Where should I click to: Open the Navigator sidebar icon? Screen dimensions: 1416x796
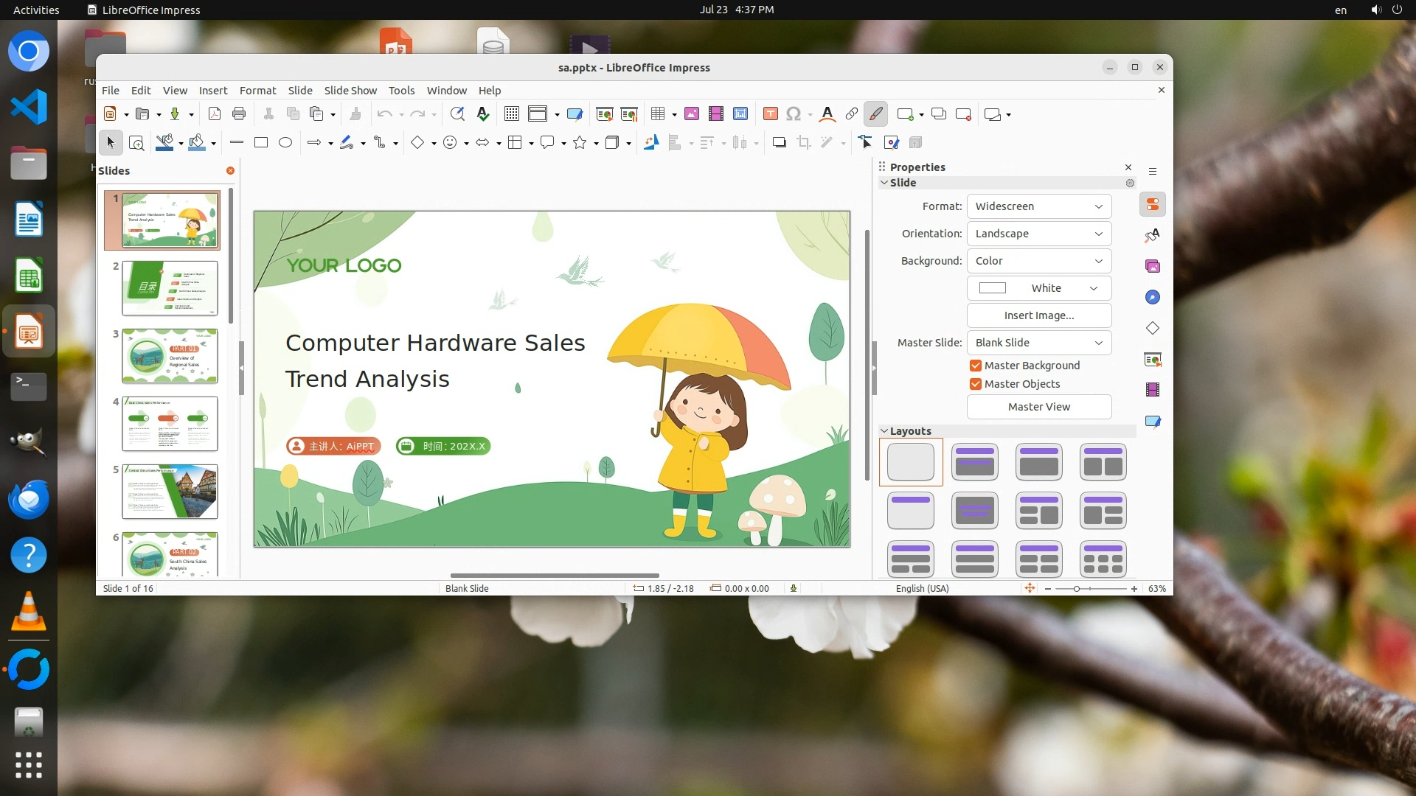[x=1153, y=297]
